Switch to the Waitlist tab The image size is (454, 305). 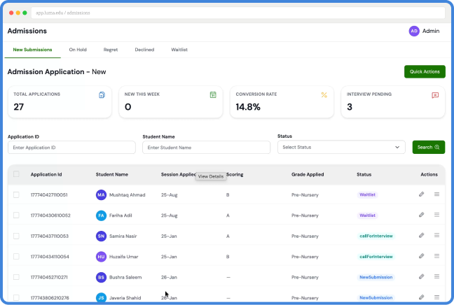tap(179, 50)
